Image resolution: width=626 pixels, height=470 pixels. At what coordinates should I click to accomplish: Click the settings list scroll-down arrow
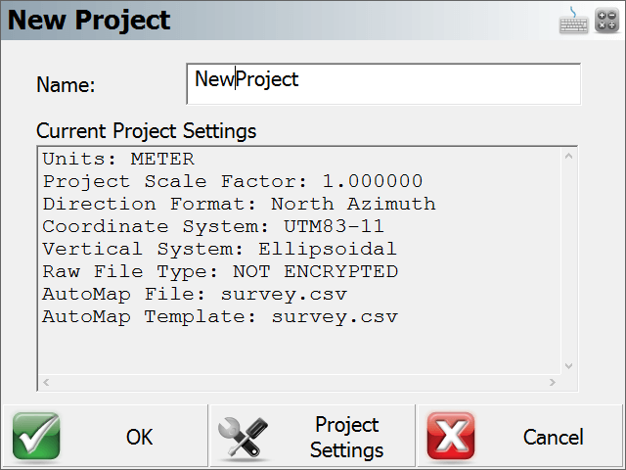click(569, 366)
